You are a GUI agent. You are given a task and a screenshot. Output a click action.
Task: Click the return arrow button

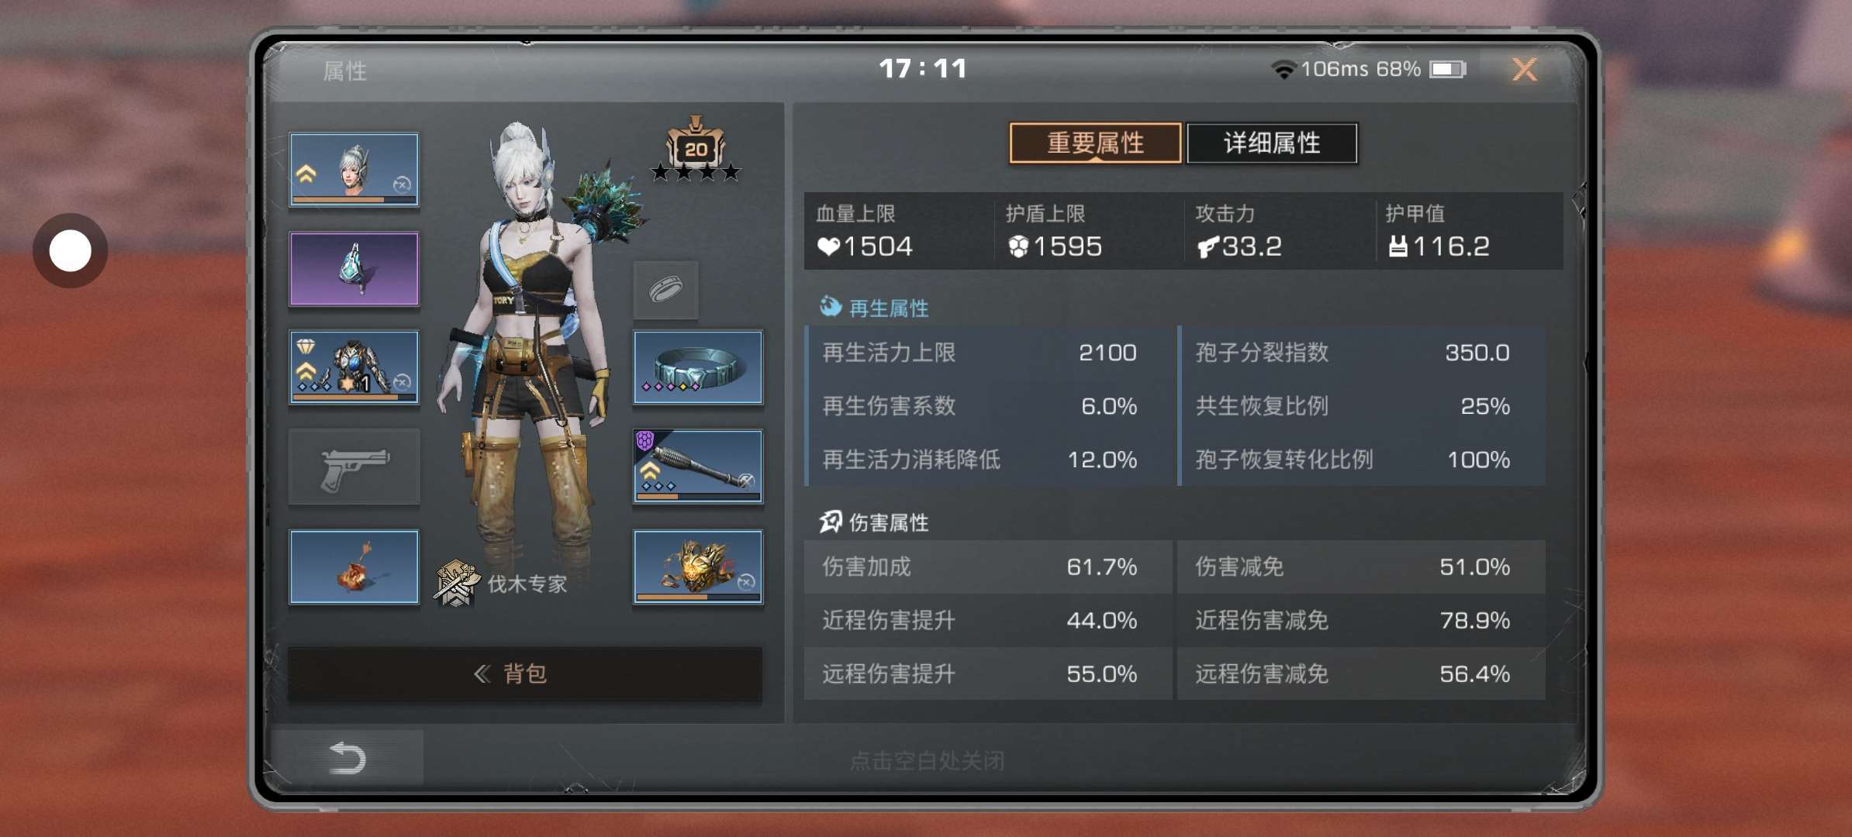click(347, 757)
